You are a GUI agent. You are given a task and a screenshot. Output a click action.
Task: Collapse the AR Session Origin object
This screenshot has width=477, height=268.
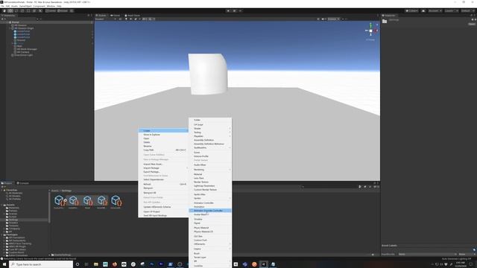click(10, 28)
